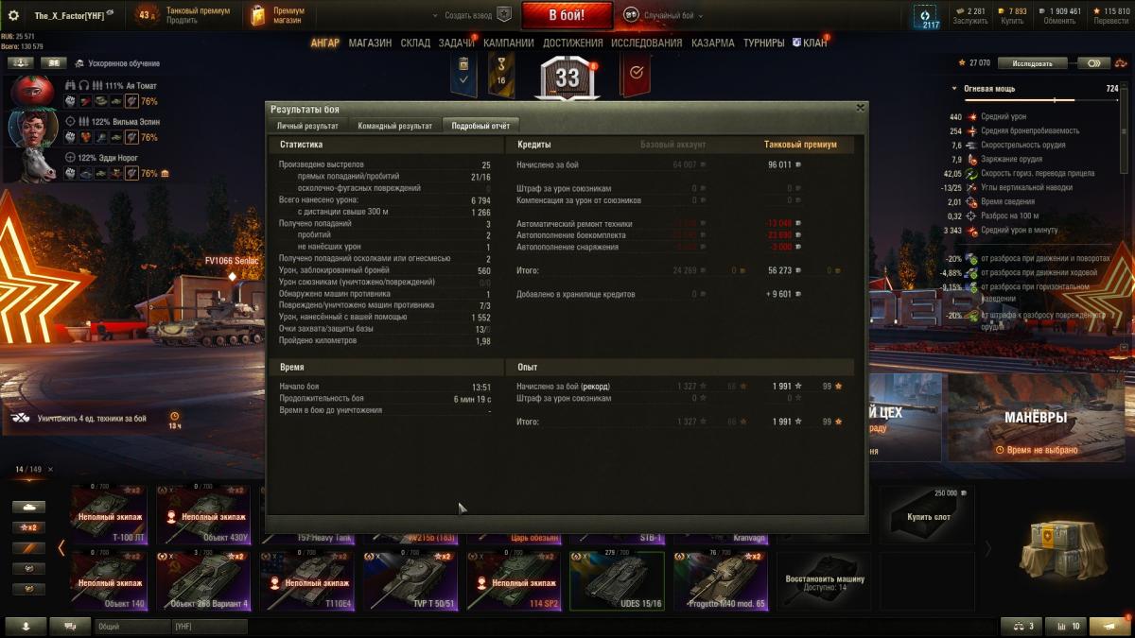Open the settings gear menu
1135x638 pixels.
coord(13,15)
